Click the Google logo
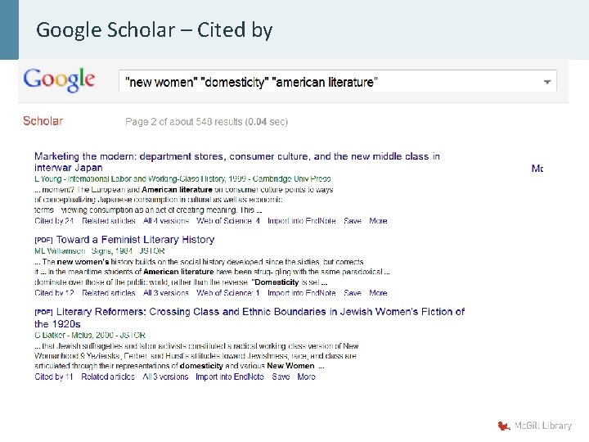The height and width of the screenshot is (442, 589). pyautogui.click(x=60, y=80)
